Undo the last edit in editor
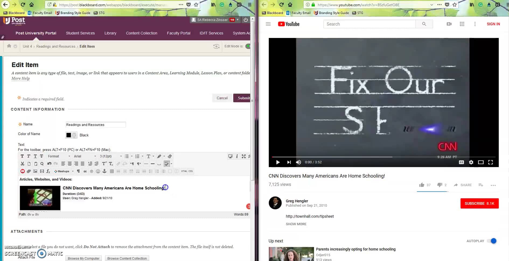The height and width of the screenshot is (261, 509). 49,164
